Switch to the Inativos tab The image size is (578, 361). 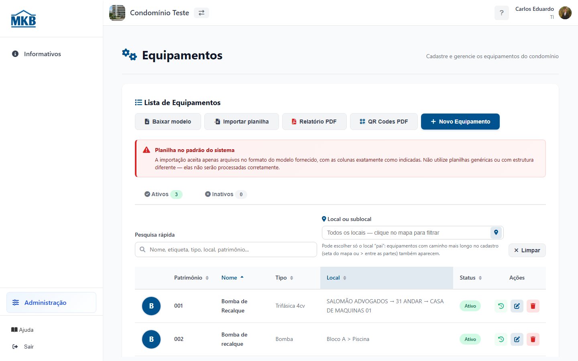(226, 194)
